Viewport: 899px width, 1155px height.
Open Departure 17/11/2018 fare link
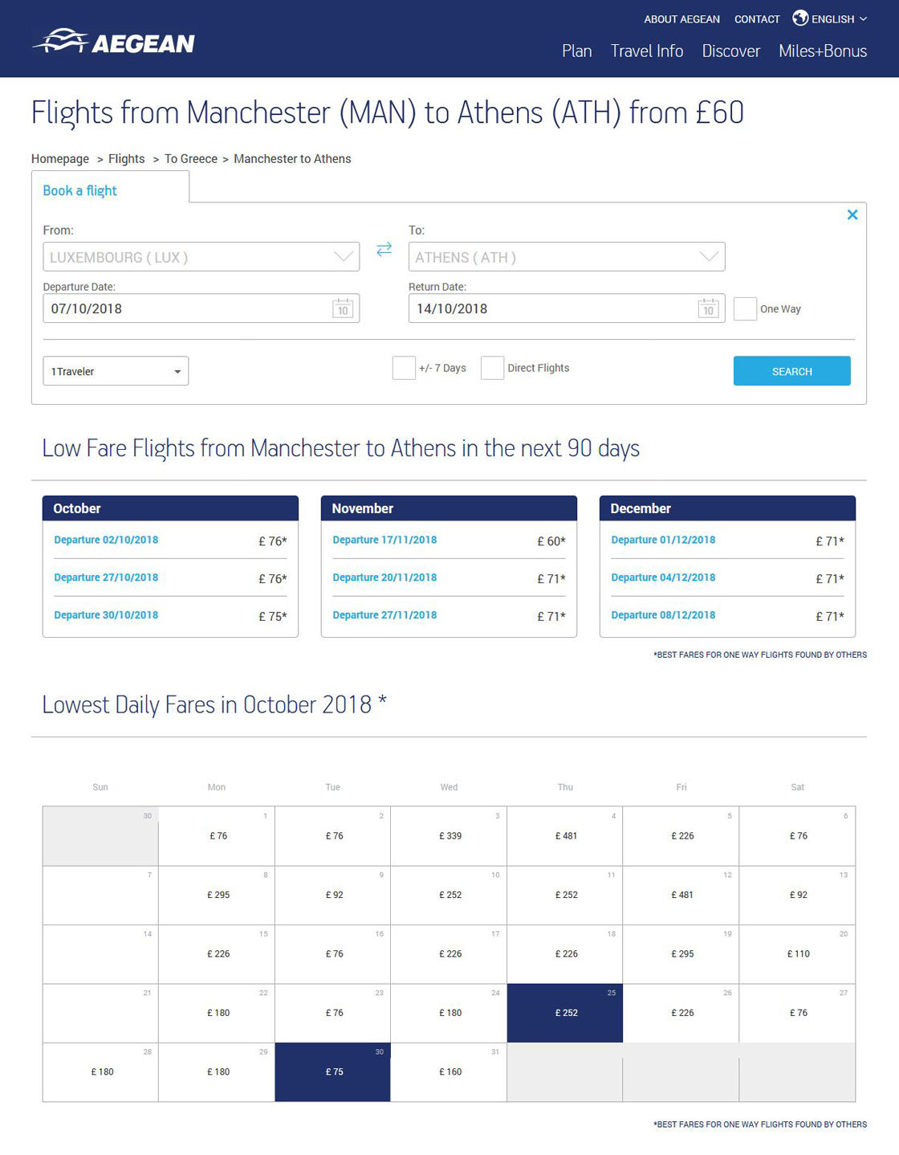(384, 540)
